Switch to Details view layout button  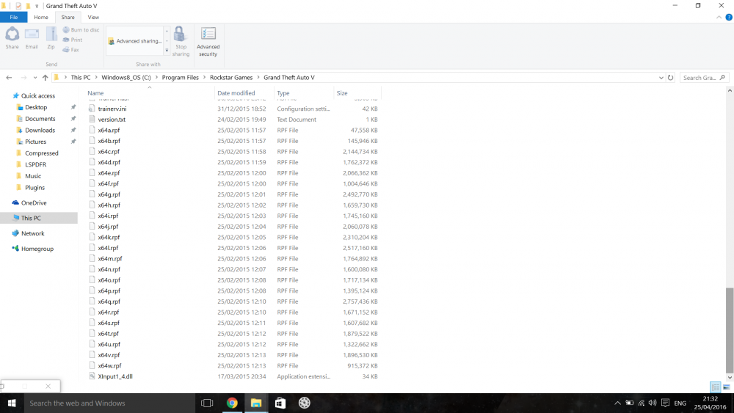715,387
